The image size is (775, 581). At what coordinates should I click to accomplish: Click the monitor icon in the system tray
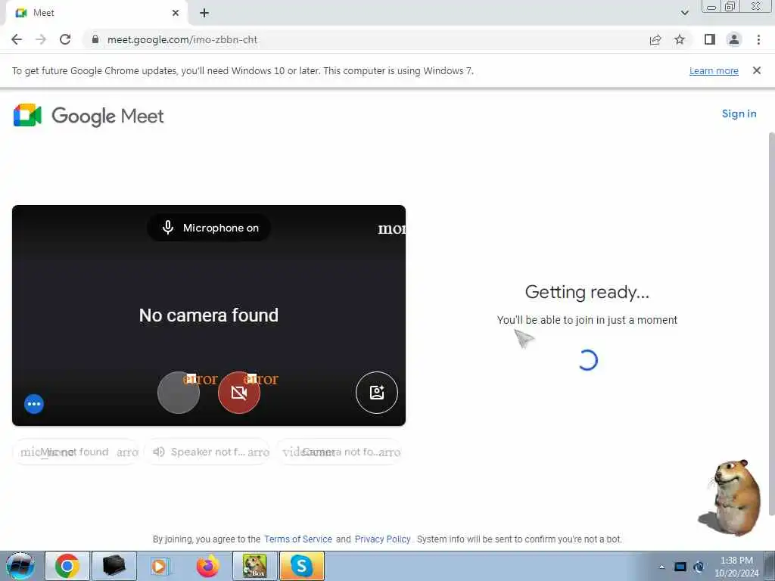click(680, 567)
